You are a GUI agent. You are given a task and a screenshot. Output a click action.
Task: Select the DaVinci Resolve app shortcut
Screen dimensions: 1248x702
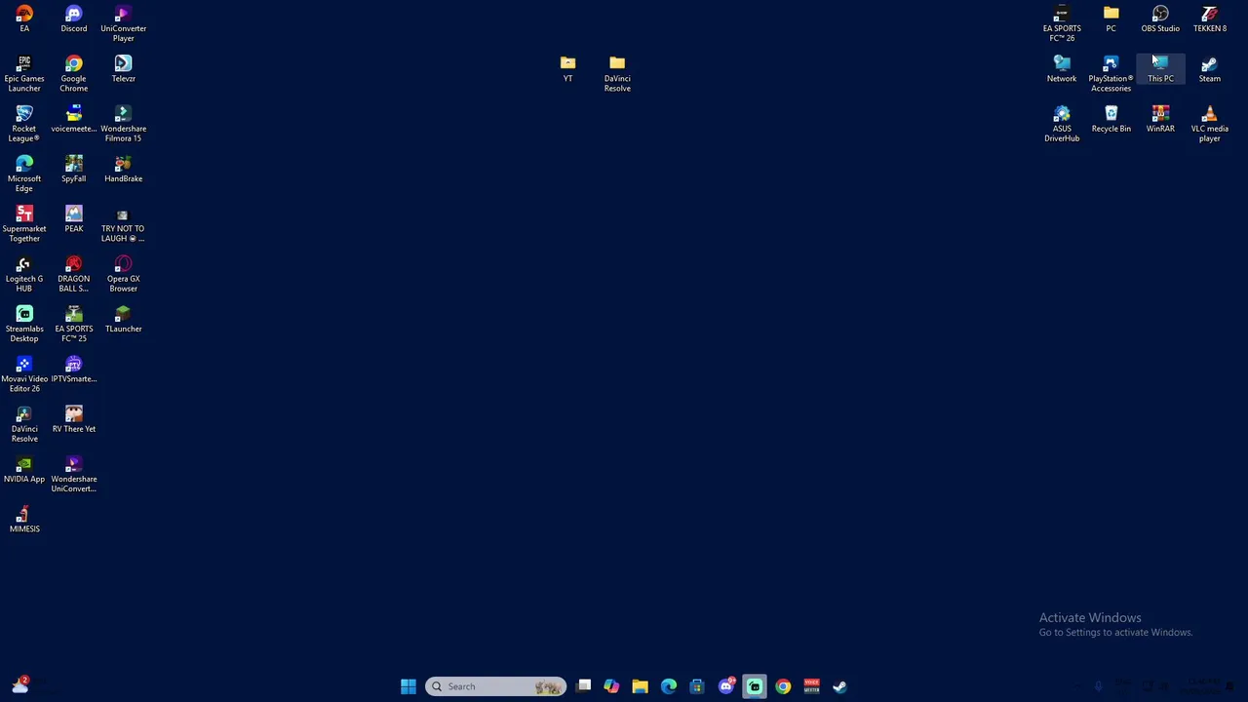[24, 424]
